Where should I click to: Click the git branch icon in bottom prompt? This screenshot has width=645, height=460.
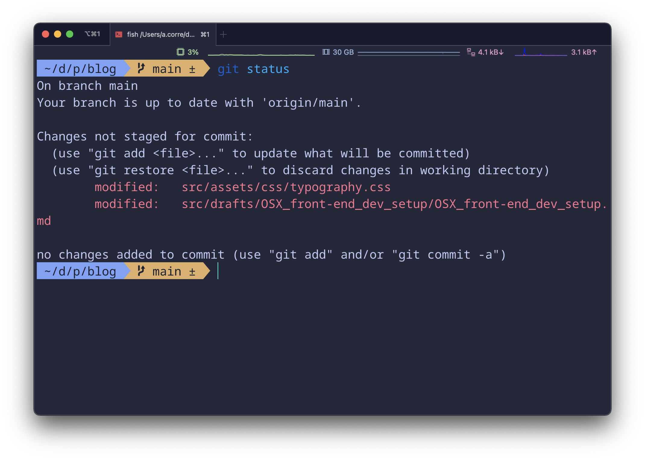[x=142, y=271]
